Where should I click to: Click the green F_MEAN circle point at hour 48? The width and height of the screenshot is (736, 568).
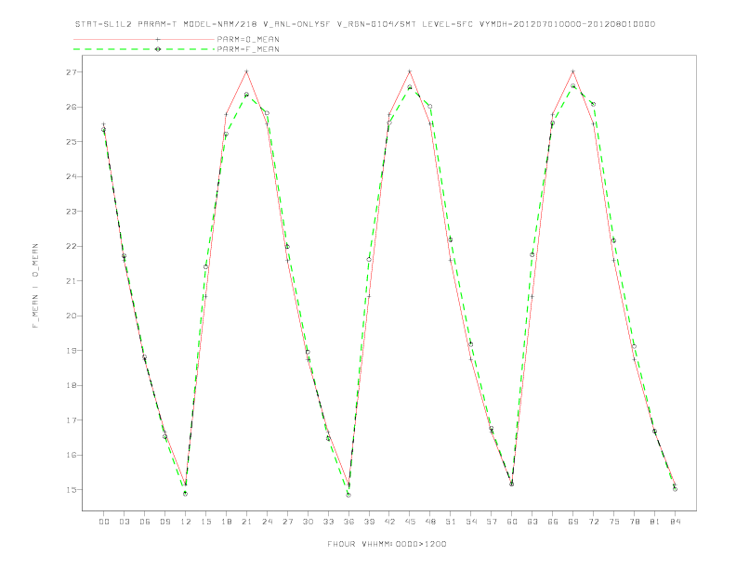(x=430, y=107)
